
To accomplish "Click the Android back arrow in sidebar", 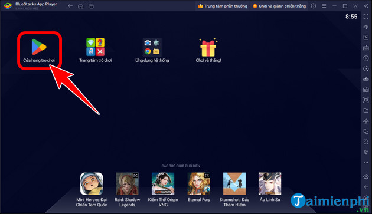I will 366,187.
